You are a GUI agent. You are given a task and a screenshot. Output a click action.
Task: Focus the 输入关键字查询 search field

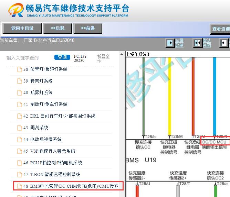point(22,58)
